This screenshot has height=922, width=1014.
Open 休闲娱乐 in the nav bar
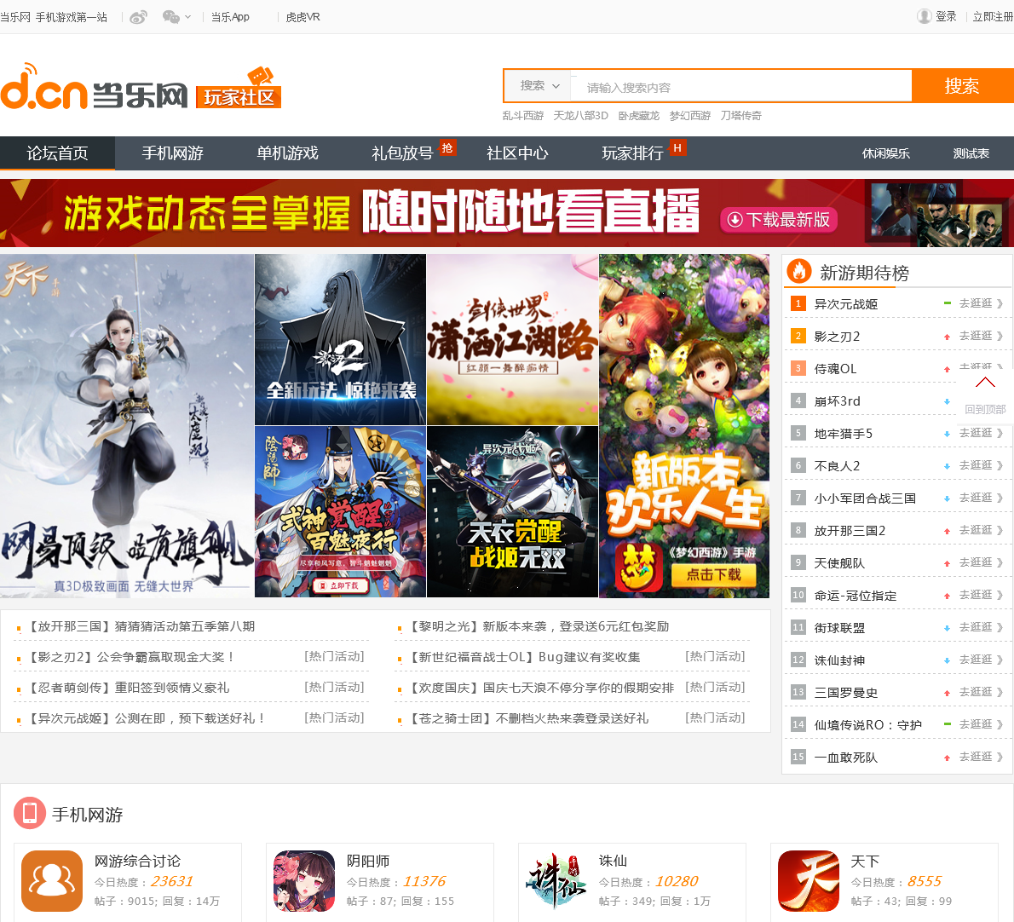click(x=886, y=153)
